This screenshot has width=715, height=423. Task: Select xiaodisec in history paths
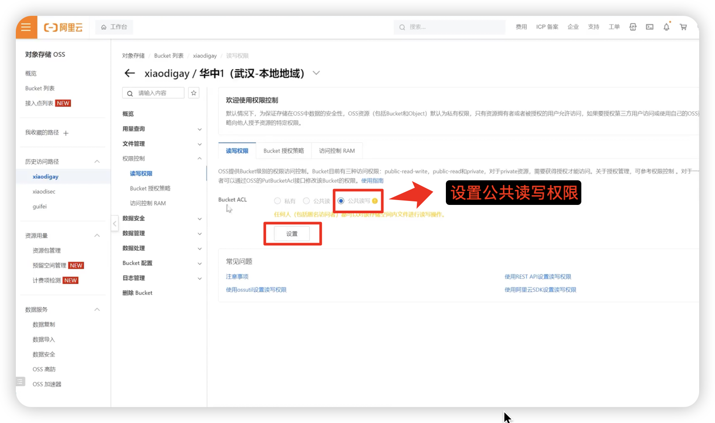pos(44,192)
